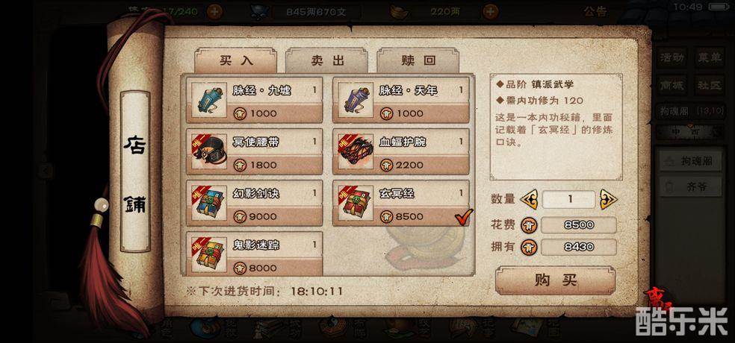Open the 活动 events menu
This screenshot has height=343, width=735.
672,58
